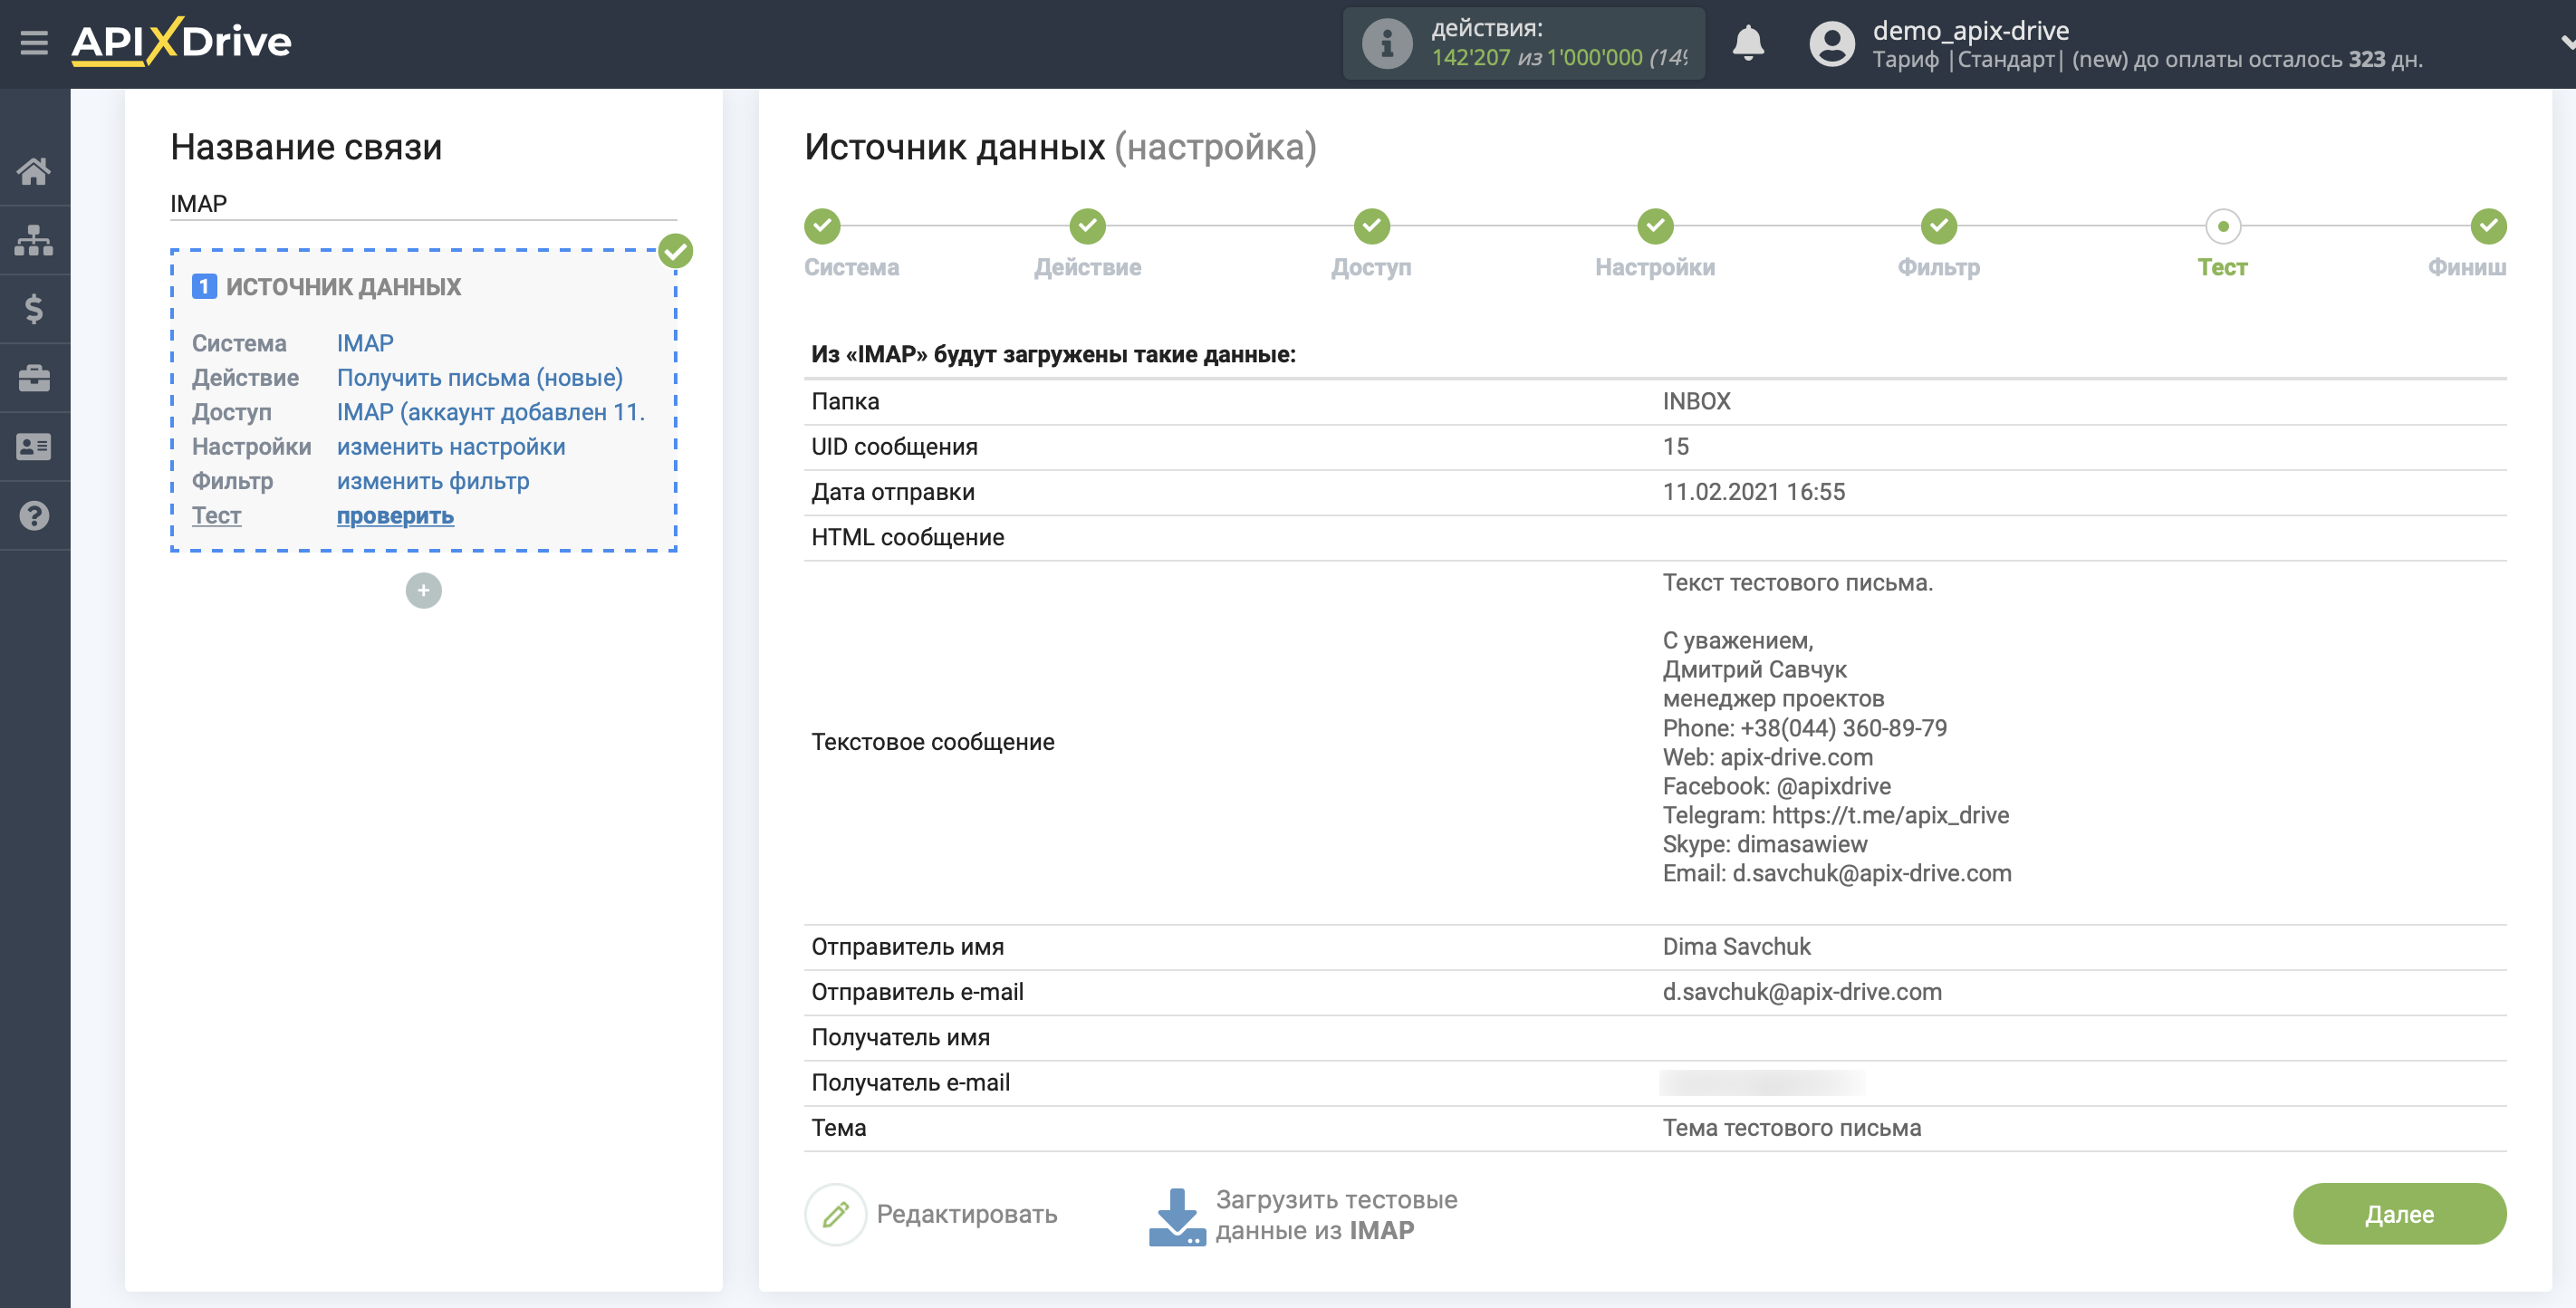Viewport: 2576px width, 1308px height.
Task: Click the UID value 15
Action: click(x=1675, y=446)
